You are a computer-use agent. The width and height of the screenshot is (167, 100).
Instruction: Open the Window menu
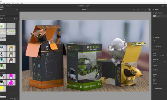tap(17, 3)
